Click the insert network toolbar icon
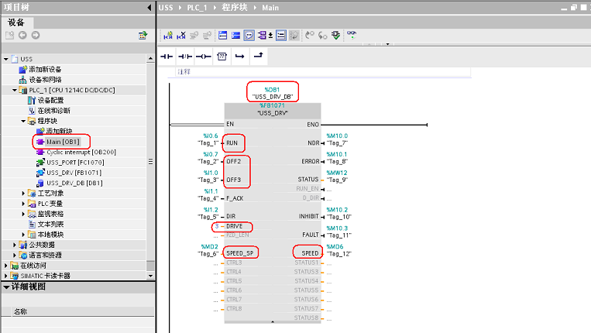591x333 pixels. (x=167, y=36)
